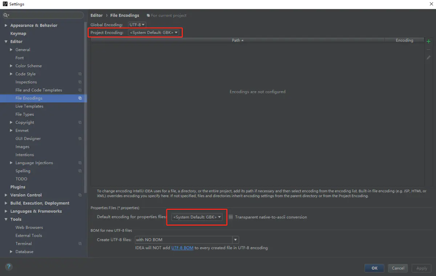Click project-level icon next to Language Injections
Screen dimensions: 436x276
coord(80,163)
